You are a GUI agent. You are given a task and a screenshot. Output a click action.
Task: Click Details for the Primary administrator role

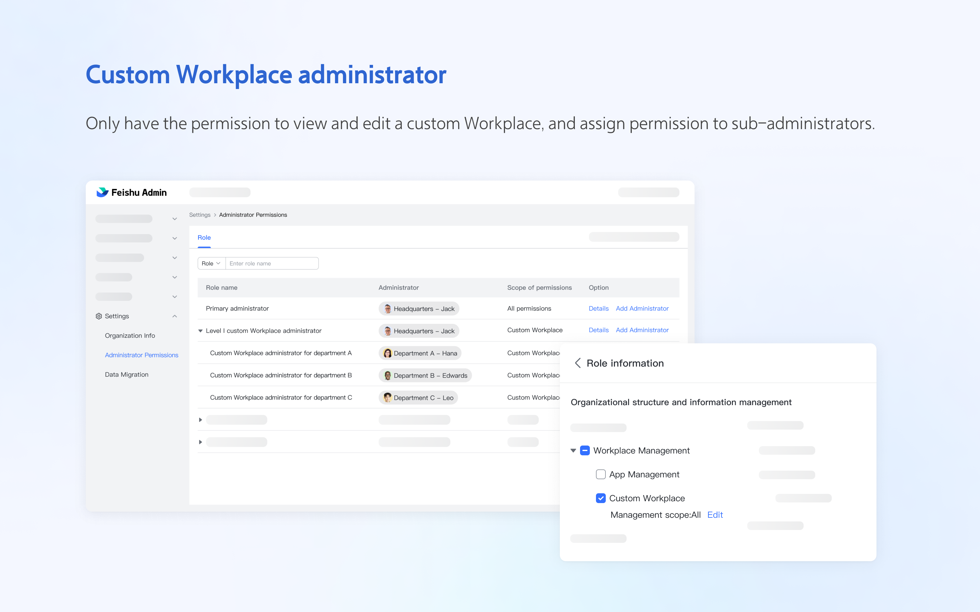coord(598,308)
